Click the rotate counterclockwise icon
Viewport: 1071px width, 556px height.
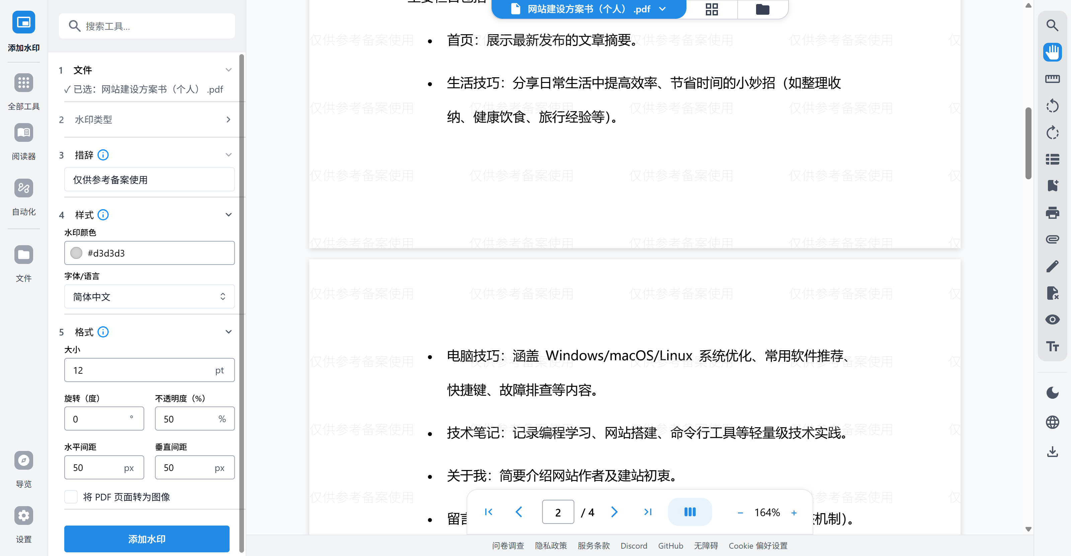coord(1052,106)
